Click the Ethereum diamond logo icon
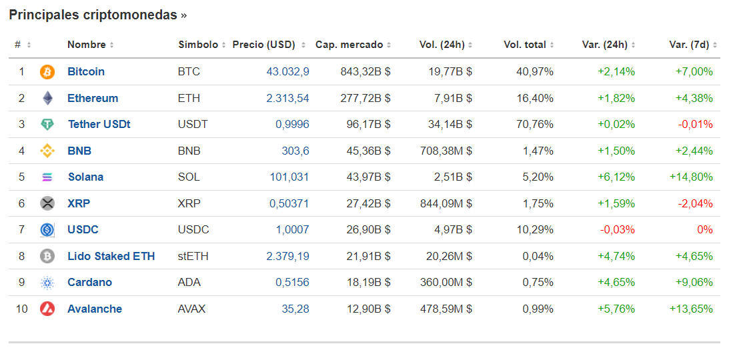 47,99
